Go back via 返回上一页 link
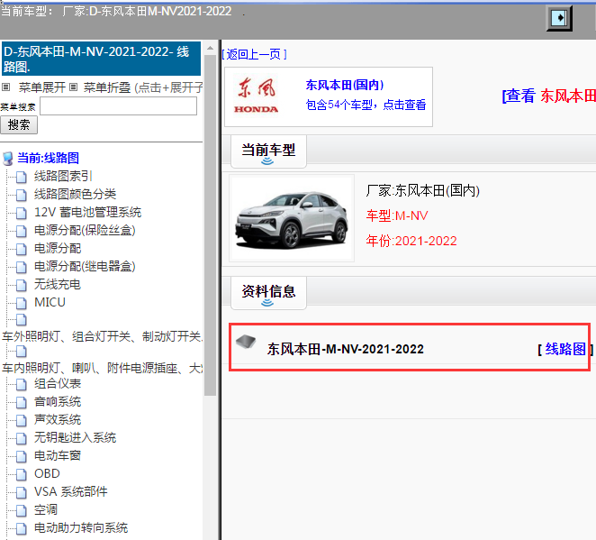Screen dimensions: 596x540 254,54
